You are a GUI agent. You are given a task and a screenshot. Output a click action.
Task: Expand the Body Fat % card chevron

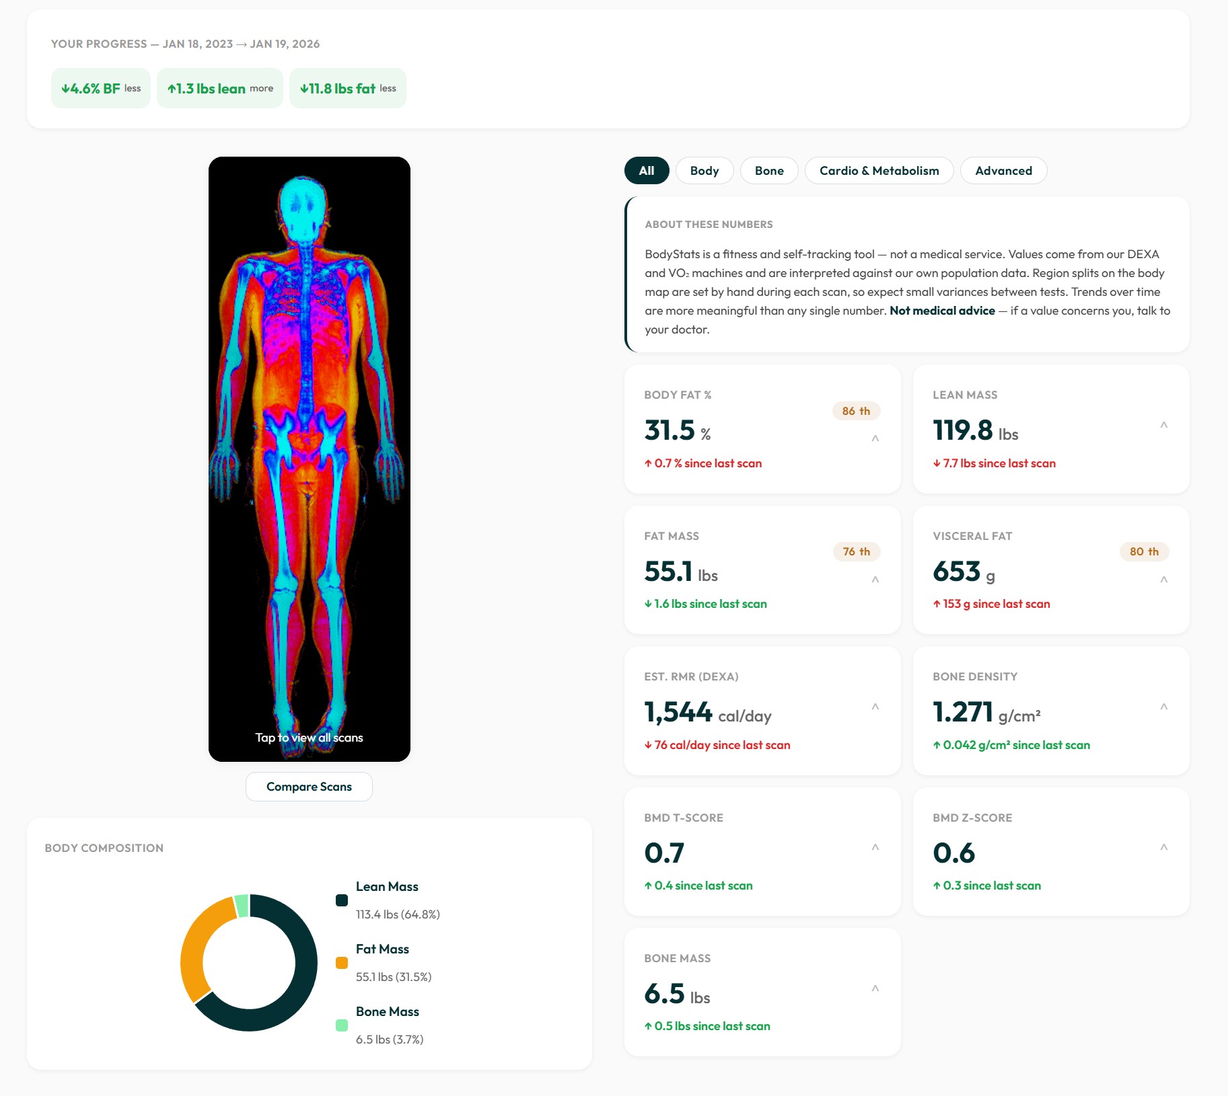tap(875, 438)
